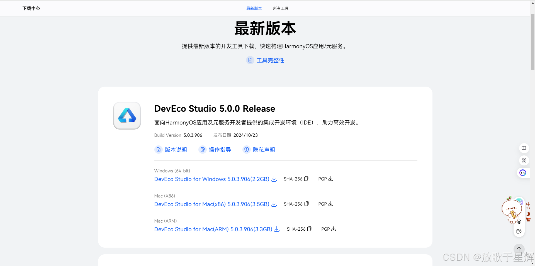535x266 pixels.
Task: Download the Mac(ARM) PGP signature
Action: [x=334, y=229]
